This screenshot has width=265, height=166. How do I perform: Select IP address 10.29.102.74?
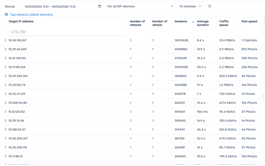(x=17, y=85)
